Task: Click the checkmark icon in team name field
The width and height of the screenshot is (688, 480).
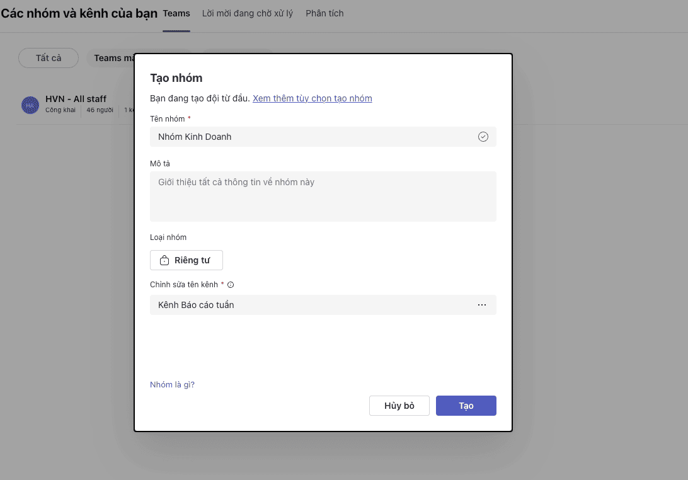Action: [483, 137]
